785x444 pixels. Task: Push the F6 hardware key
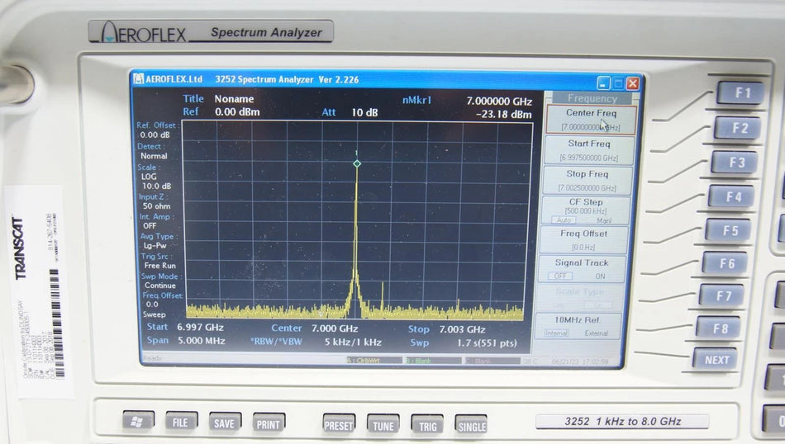(x=726, y=263)
